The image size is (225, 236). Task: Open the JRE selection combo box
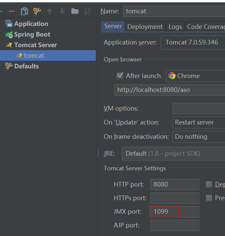coord(173,154)
